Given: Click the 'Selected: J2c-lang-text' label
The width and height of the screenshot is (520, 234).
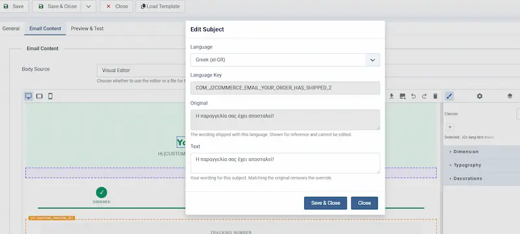Looking at the screenshot, I should point(469,137).
